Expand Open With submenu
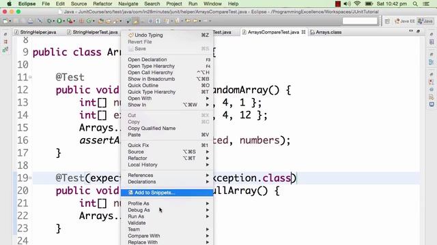This screenshot has width=437, height=245. click(x=167, y=98)
